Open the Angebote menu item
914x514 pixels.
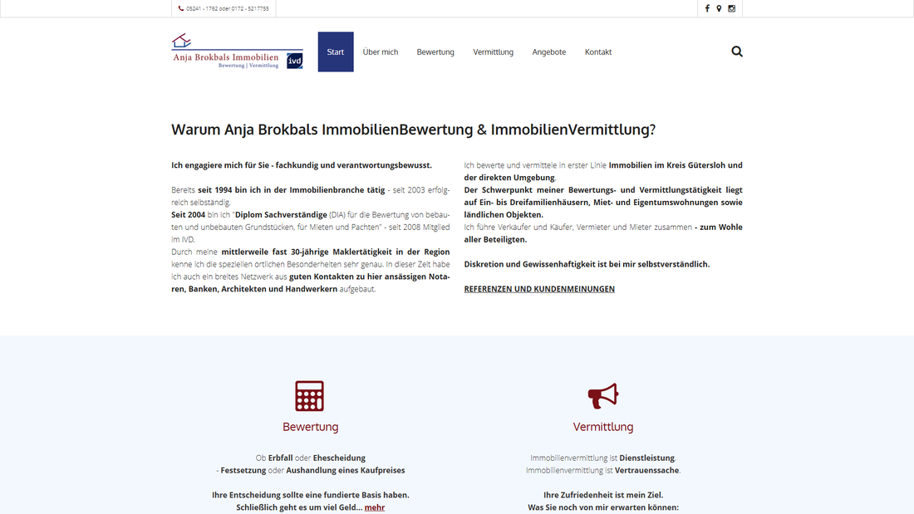[x=549, y=51]
